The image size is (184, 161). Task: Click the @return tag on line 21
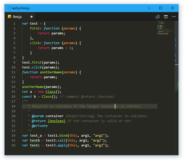39,121
